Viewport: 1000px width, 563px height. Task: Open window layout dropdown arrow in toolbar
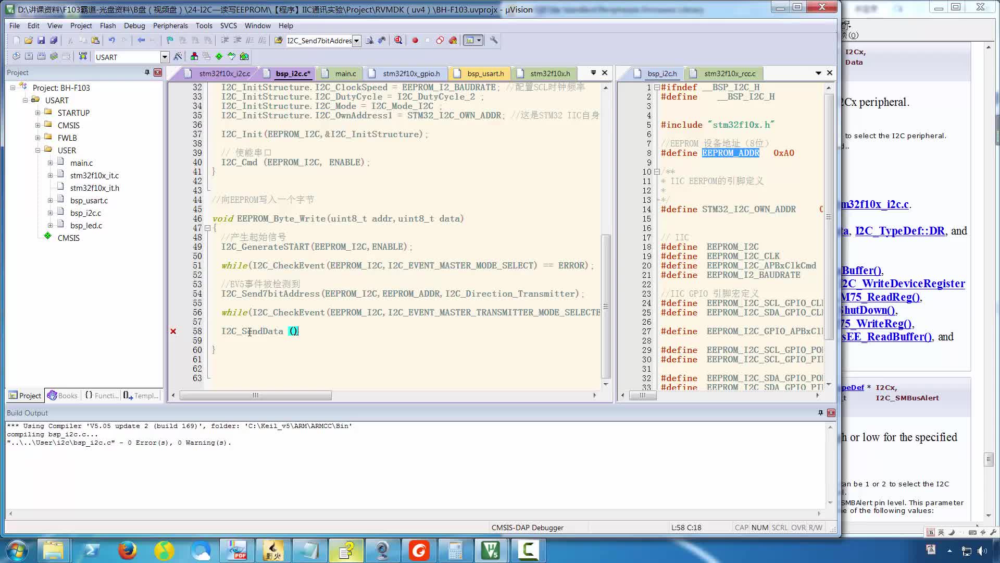pyautogui.click(x=479, y=40)
